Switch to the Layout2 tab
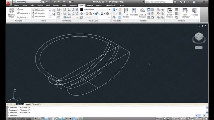214x120 pixels. pyautogui.click(x=36, y=104)
